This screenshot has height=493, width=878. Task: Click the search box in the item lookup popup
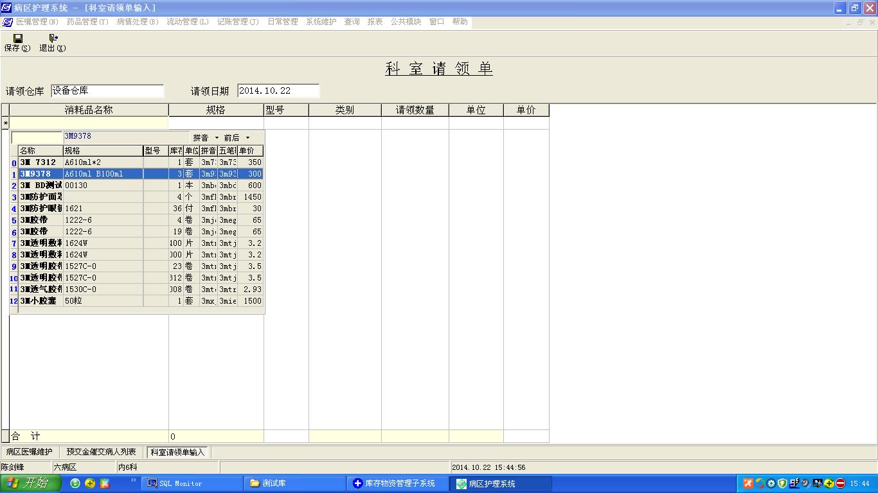[x=37, y=137]
